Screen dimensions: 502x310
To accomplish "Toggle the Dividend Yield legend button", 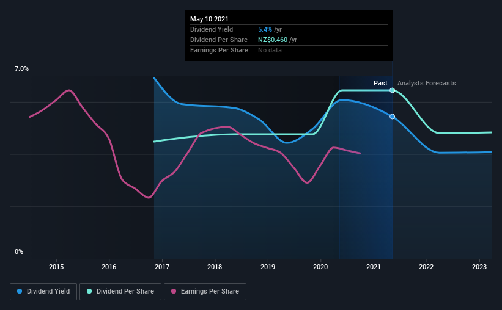I will tap(43, 292).
